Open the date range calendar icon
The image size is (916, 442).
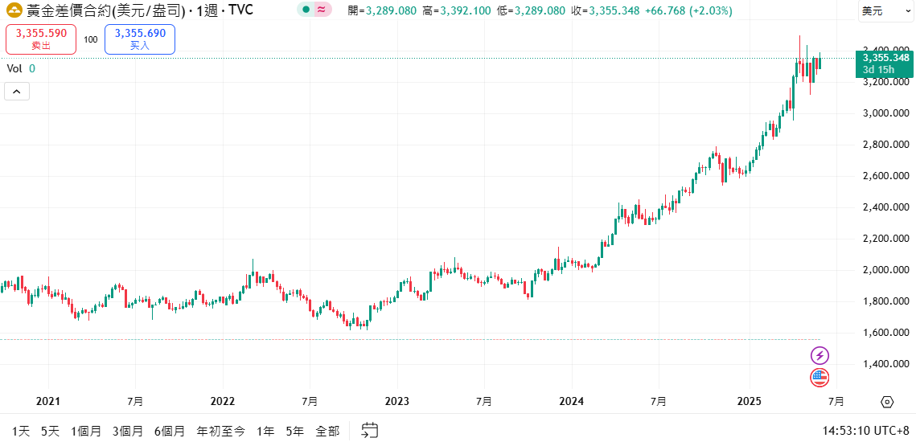coord(369,432)
